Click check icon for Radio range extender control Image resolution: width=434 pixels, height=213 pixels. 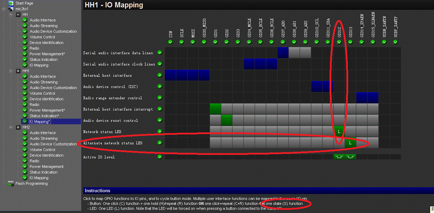[x=160, y=98]
